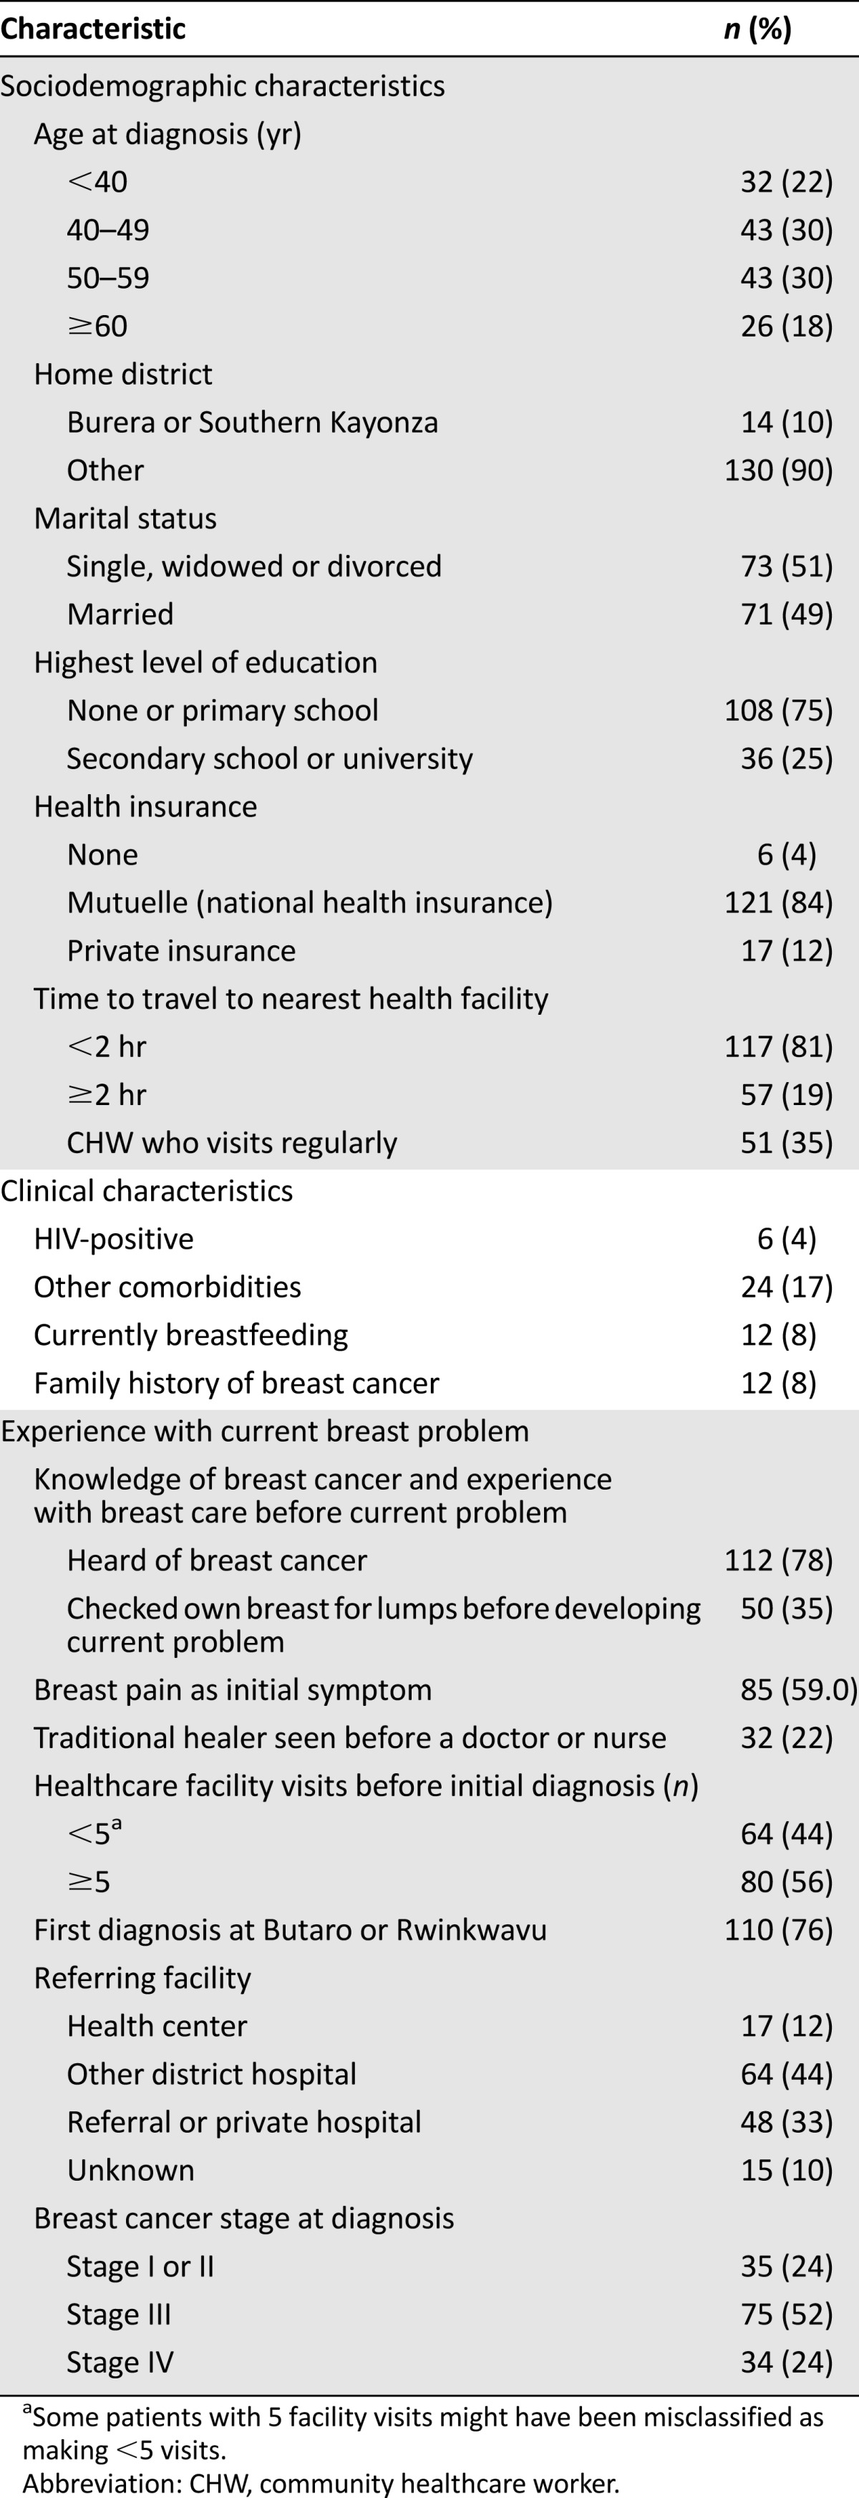Click the "n (%)" column header

pyautogui.click(x=757, y=29)
